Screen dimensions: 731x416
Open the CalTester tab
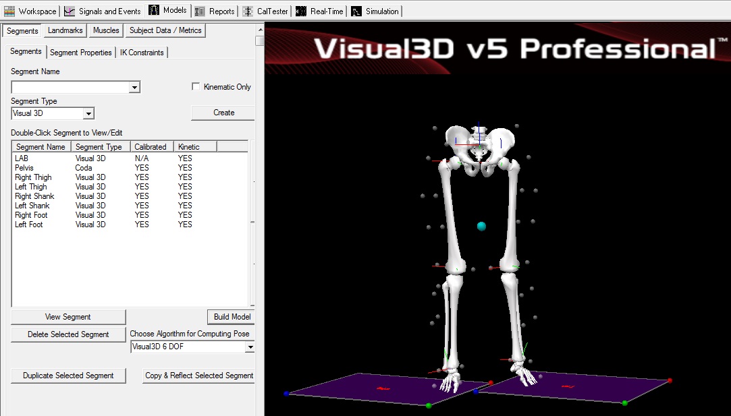pyautogui.click(x=267, y=11)
